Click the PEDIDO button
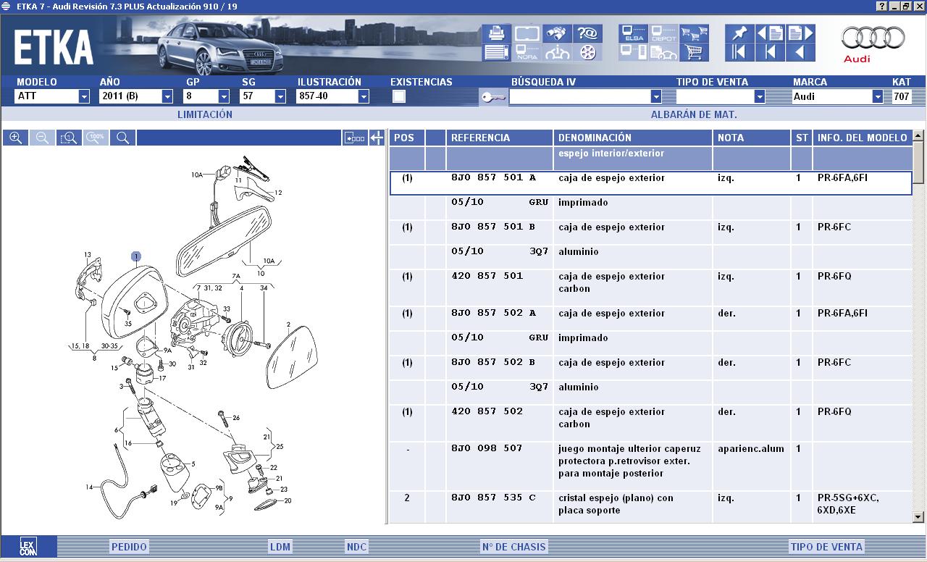927x562 pixels. [x=129, y=547]
